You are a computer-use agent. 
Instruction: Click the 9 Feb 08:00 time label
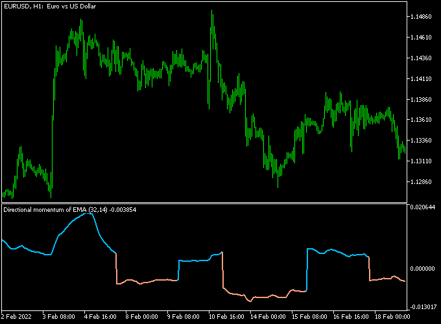click(x=184, y=317)
